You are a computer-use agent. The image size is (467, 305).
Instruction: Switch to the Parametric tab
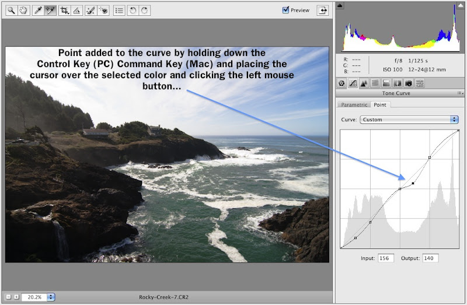[354, 105]
